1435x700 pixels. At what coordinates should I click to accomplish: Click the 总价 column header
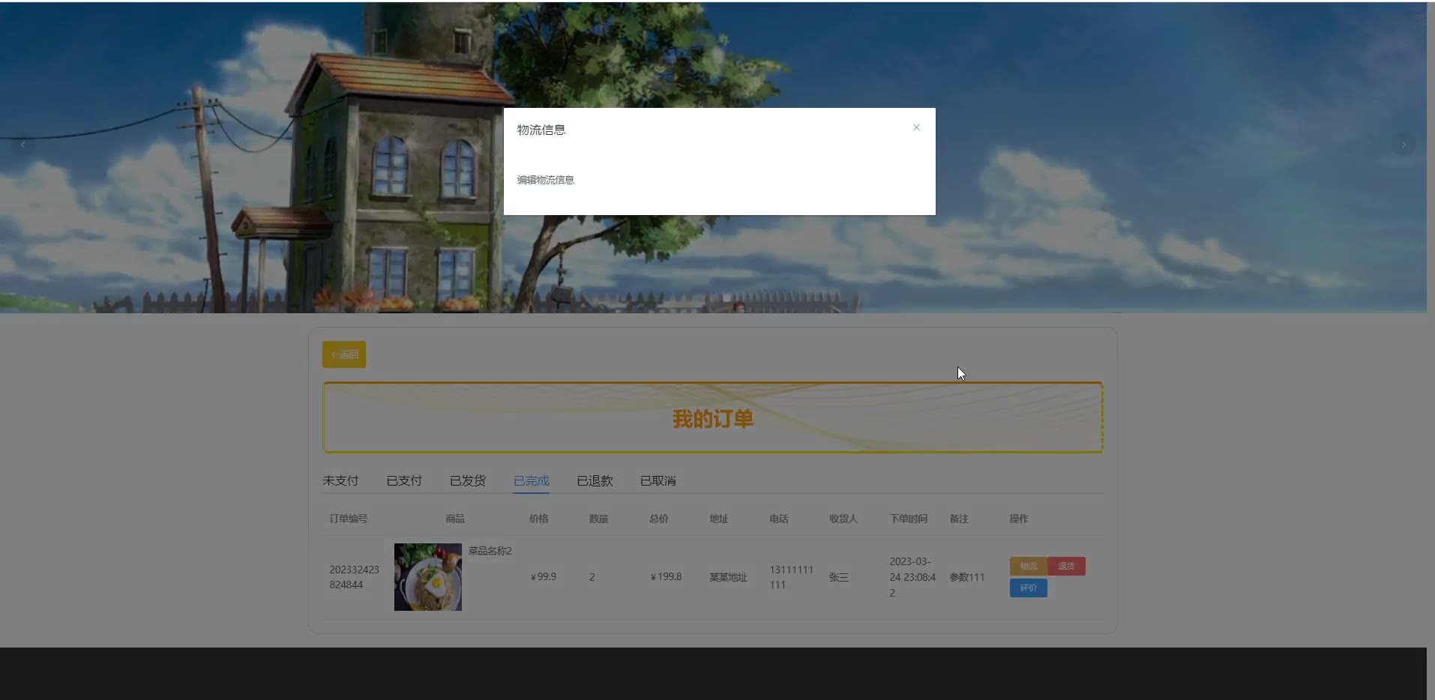[659, 519]
